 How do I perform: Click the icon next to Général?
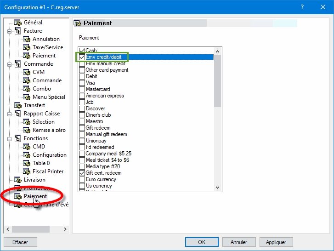(18, 23)
